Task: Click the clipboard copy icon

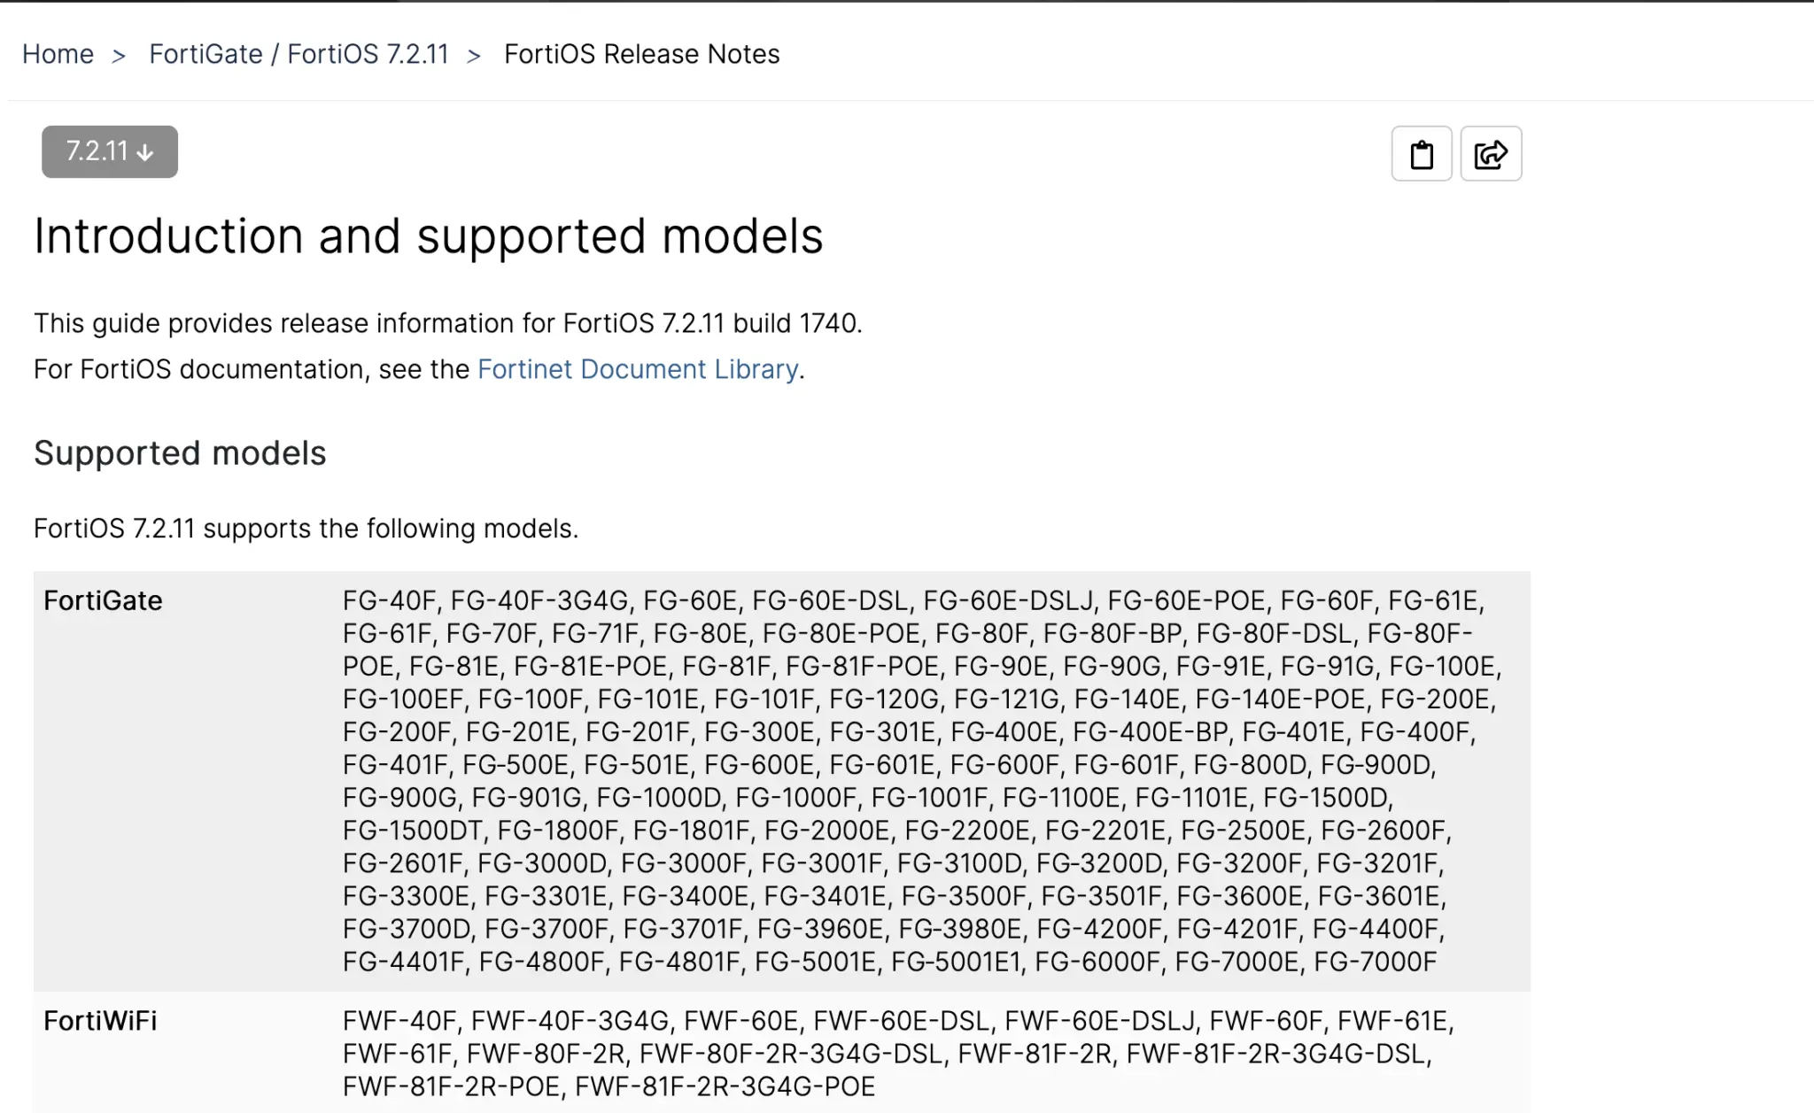Action: pyautogui.click(x=1421, y=154)
